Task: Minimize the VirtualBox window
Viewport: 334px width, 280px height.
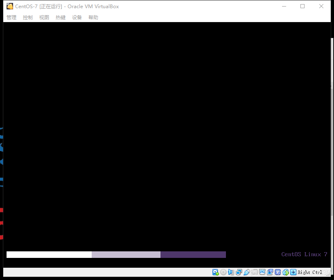Action: (284, 7)
